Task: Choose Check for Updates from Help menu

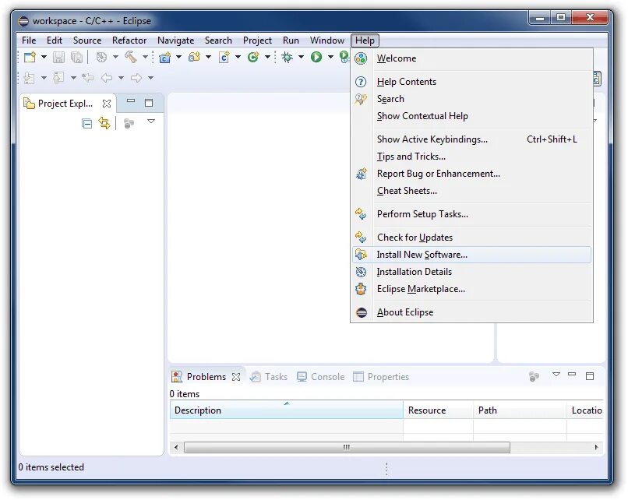Action: [x=471, y=238]
